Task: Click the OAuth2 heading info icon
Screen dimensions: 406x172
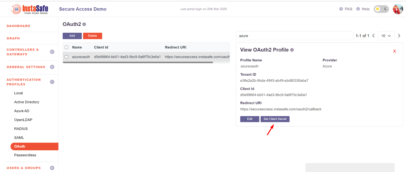Action: tap(84, 24)
